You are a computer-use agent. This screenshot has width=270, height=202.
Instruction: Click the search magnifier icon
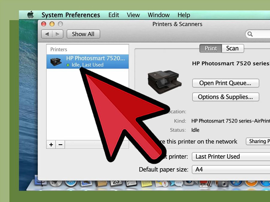pyautogui.click(x=250, y=34)
